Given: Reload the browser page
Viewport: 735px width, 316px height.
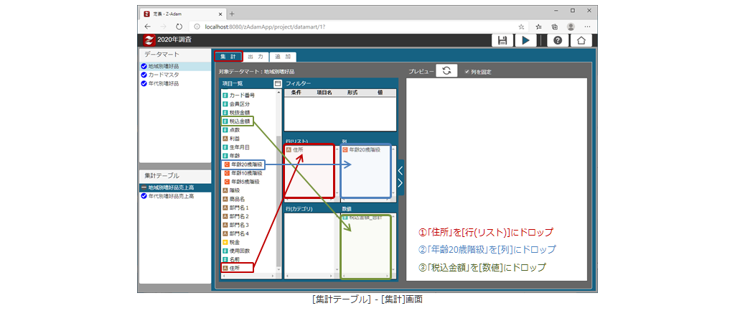Looking at the screenshot, I should [179, 27].
